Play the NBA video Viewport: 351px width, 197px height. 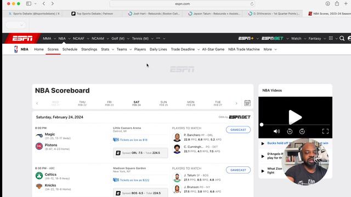pyautogui.click(x=295, y=117)
